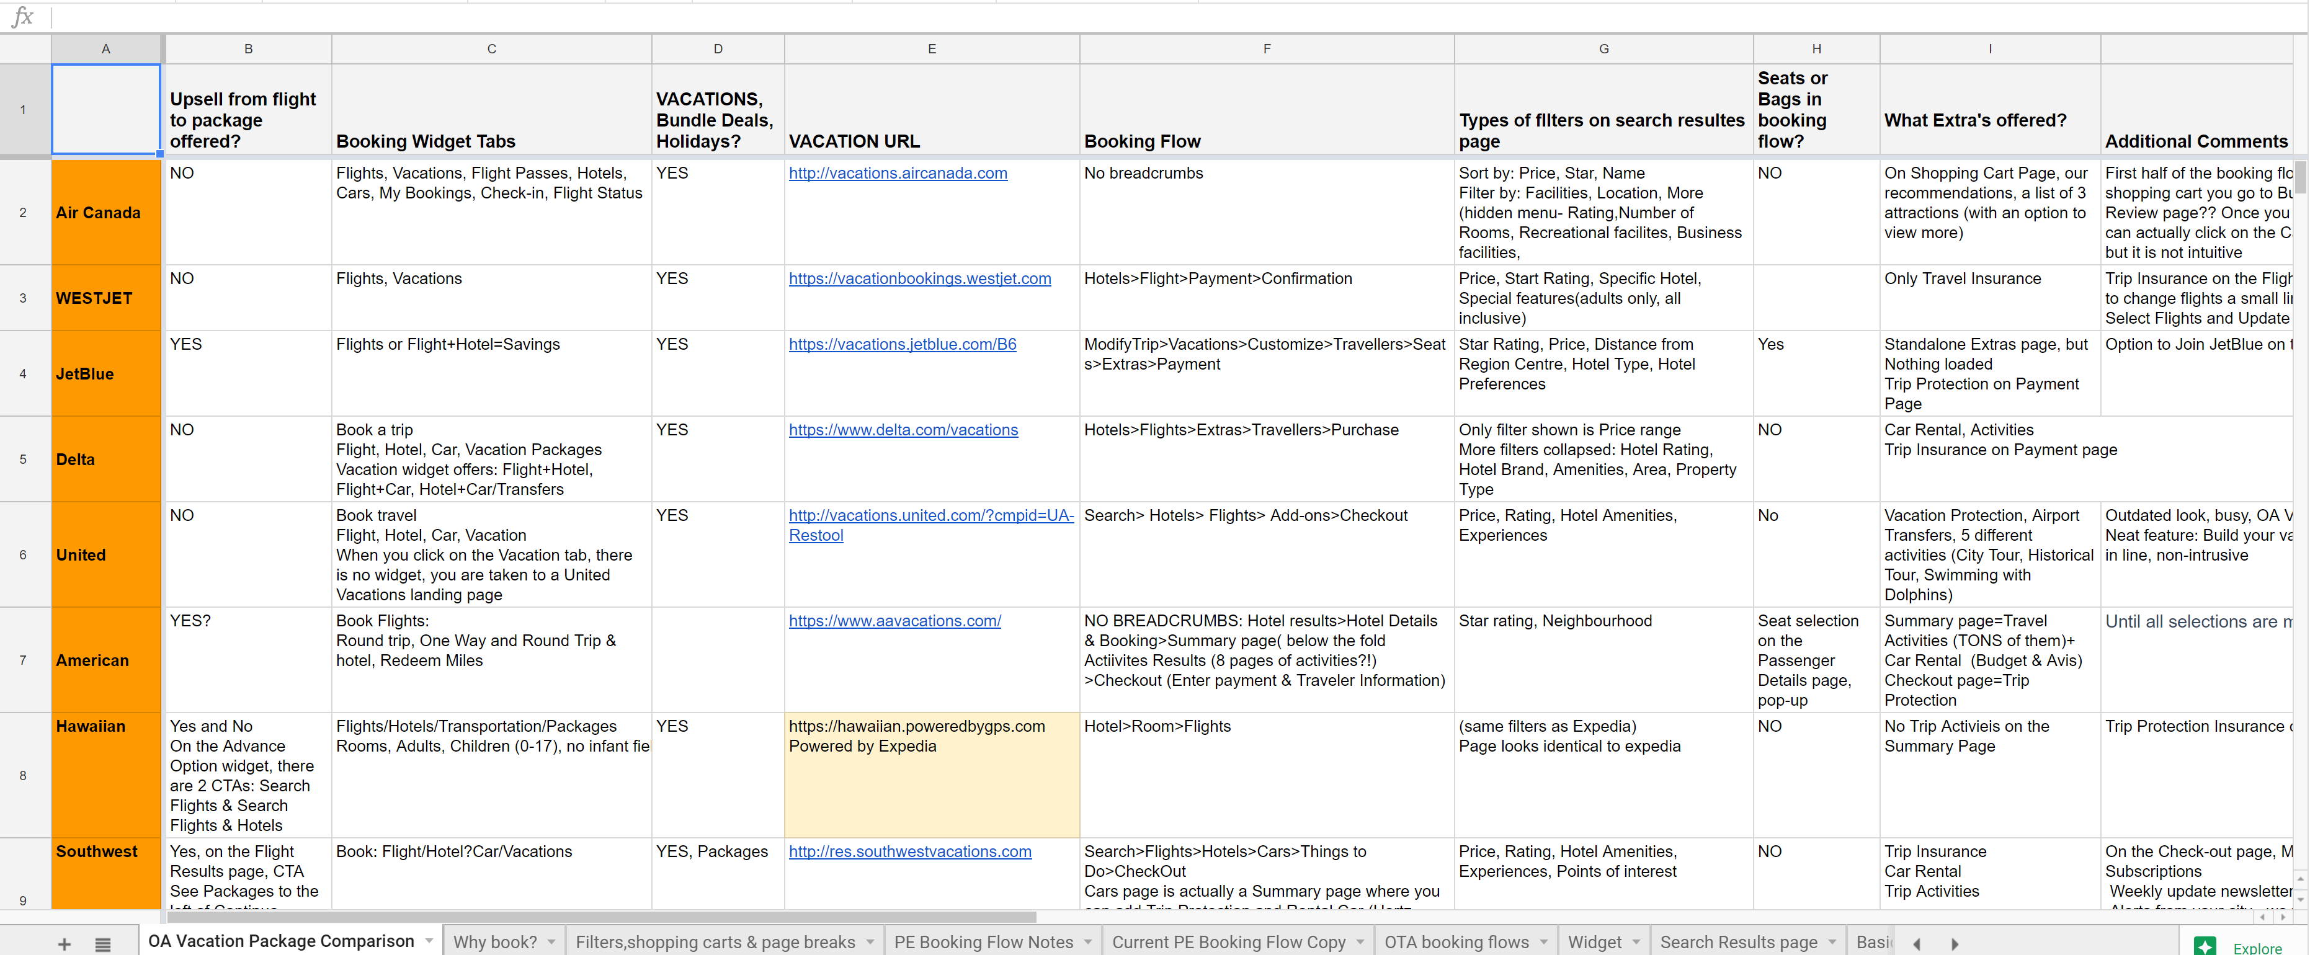2310x955 pixels.
Task: Open the Southwest vacations hyperlink
Action: [x=909, y=852]
